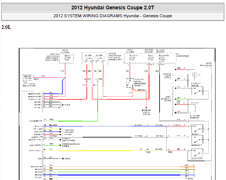The width and height of the screenshot is (226, 180).
Task: Click the 'BLU/ORG' wire label at pin 18
Action: click(53, 125)
